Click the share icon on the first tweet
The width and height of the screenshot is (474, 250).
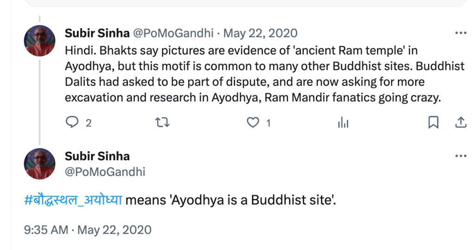point(461,122)
